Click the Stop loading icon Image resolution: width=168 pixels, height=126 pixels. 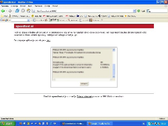[23, 11]
